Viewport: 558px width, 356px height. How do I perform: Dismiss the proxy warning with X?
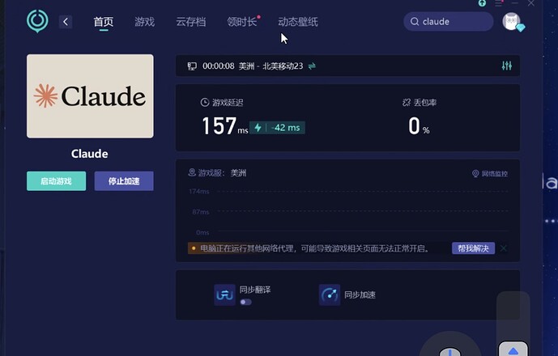click(x=503, y=248)
